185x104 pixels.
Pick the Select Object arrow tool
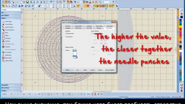pyautogui.click(x=3, y=6)
